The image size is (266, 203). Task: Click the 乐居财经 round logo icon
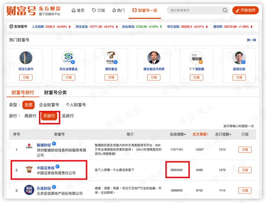point(29,190)
